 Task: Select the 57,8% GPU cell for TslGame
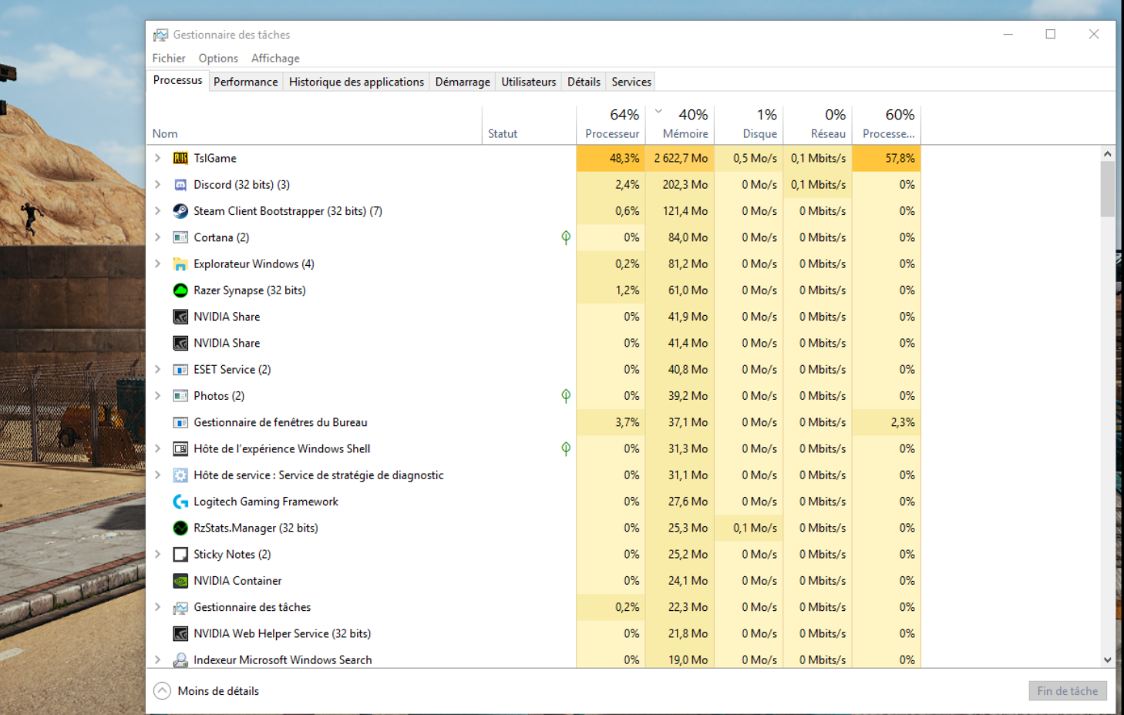(x=887, y=158)
